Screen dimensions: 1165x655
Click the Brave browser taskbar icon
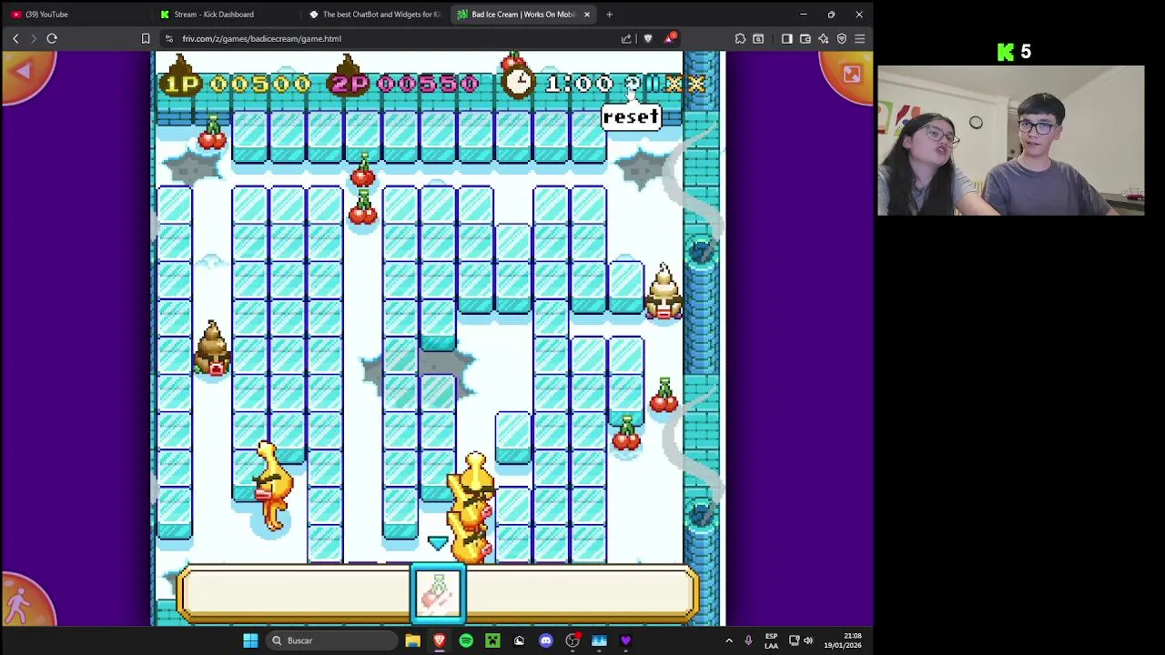click(x=440, y=640)
